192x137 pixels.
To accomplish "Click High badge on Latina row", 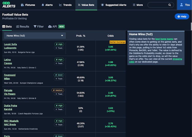I will (59, 59).
